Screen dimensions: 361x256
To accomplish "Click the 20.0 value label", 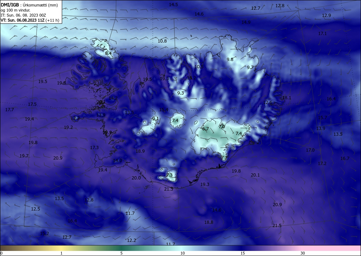I will (136, 178).
